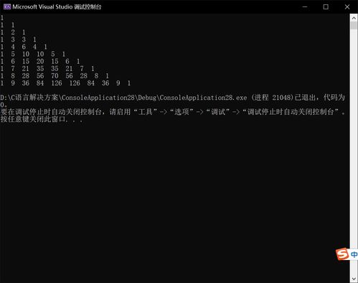Click the text 按任意键关闭此窗口
Image resolution: width=358 pixels, height=283 pixels.
(33, 119)
